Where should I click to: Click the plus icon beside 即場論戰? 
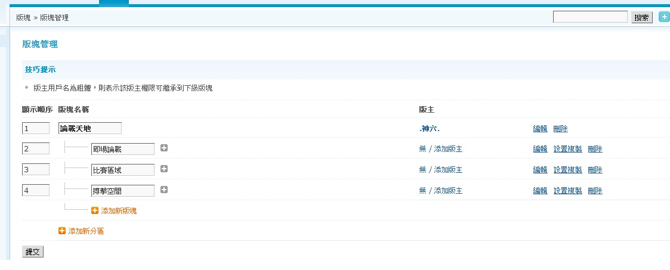click(x=164, y=148)
